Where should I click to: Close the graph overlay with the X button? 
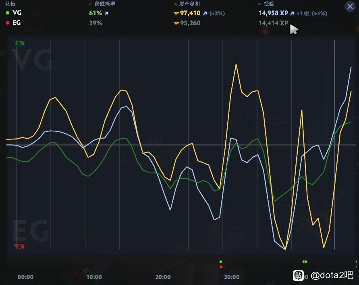350,6
